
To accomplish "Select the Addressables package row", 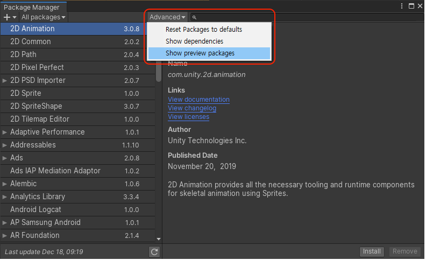I will [77, 145].
